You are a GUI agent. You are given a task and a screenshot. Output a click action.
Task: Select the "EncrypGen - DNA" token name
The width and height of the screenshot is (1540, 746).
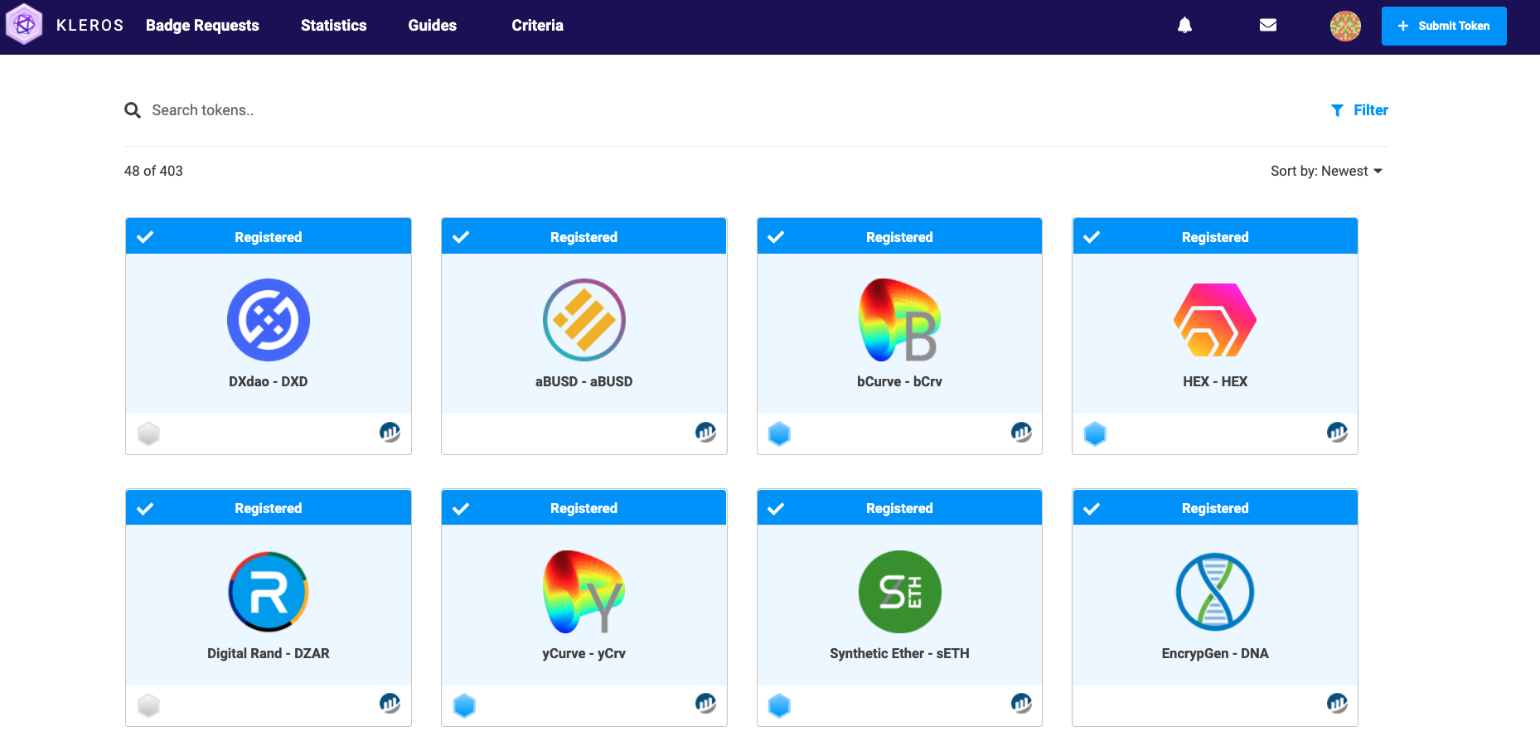point(1215,653)
